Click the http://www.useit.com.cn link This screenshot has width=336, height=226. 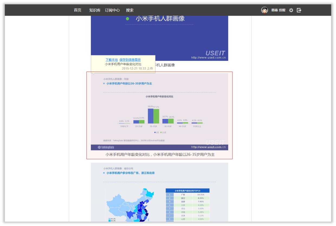[x=209, y=147]
